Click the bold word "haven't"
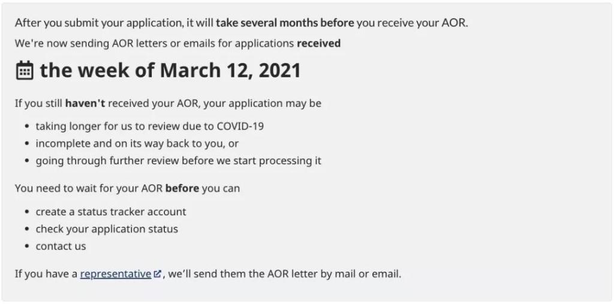 coord(85,103)
